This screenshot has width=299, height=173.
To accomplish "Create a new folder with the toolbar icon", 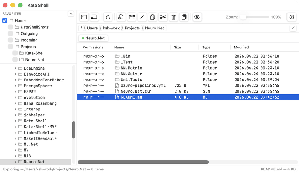I will point(132,17).
